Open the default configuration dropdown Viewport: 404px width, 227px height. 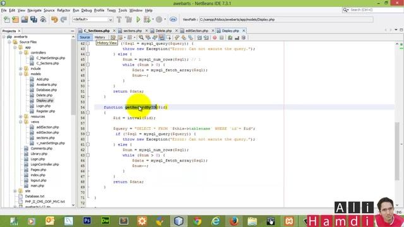coord(93,20)
